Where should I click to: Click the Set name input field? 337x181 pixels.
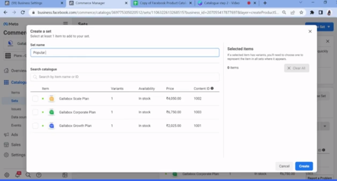(125, 52)
